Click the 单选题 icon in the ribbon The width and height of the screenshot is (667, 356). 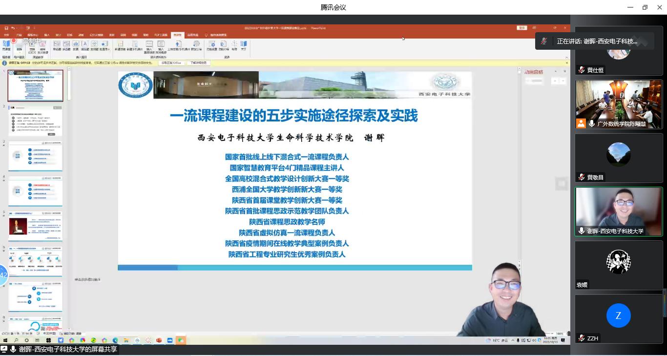[57, 44]
